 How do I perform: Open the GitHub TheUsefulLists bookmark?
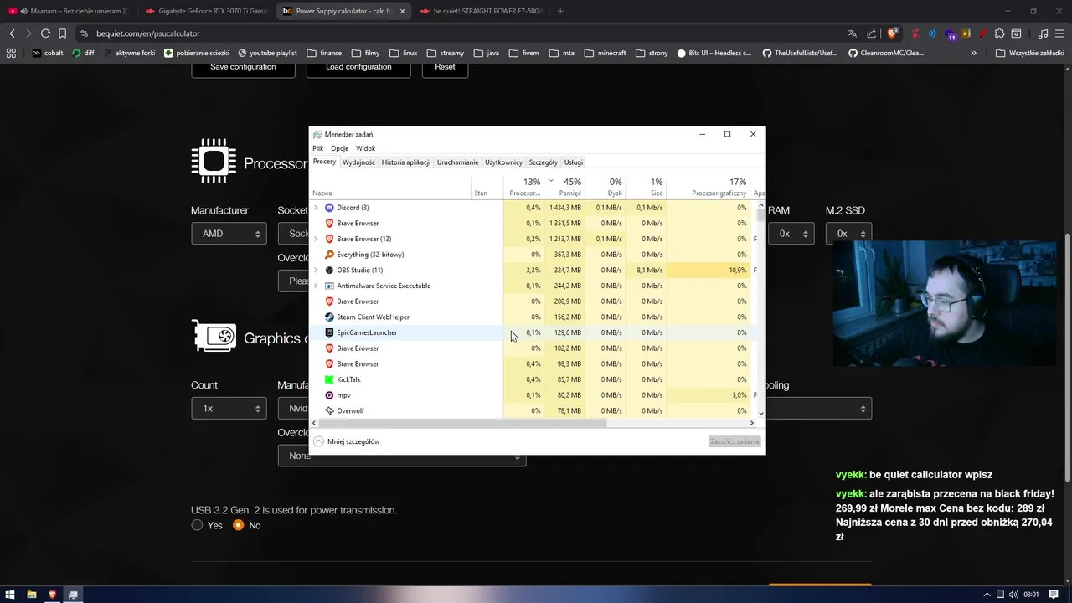coord(800,53)
